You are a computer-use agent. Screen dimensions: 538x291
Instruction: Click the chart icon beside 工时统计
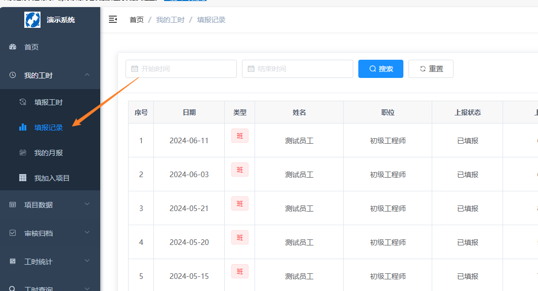13,261
